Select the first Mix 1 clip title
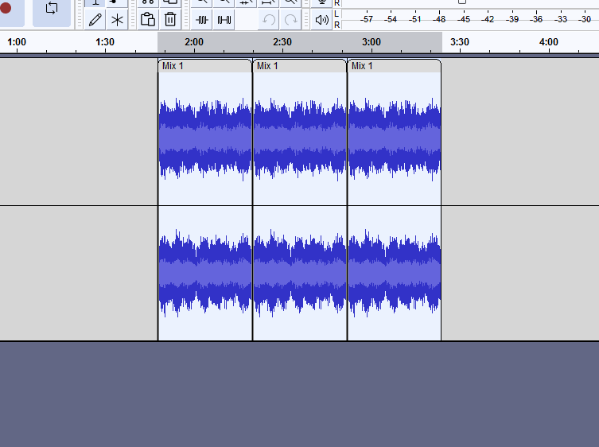 click(x=204, y=66)
